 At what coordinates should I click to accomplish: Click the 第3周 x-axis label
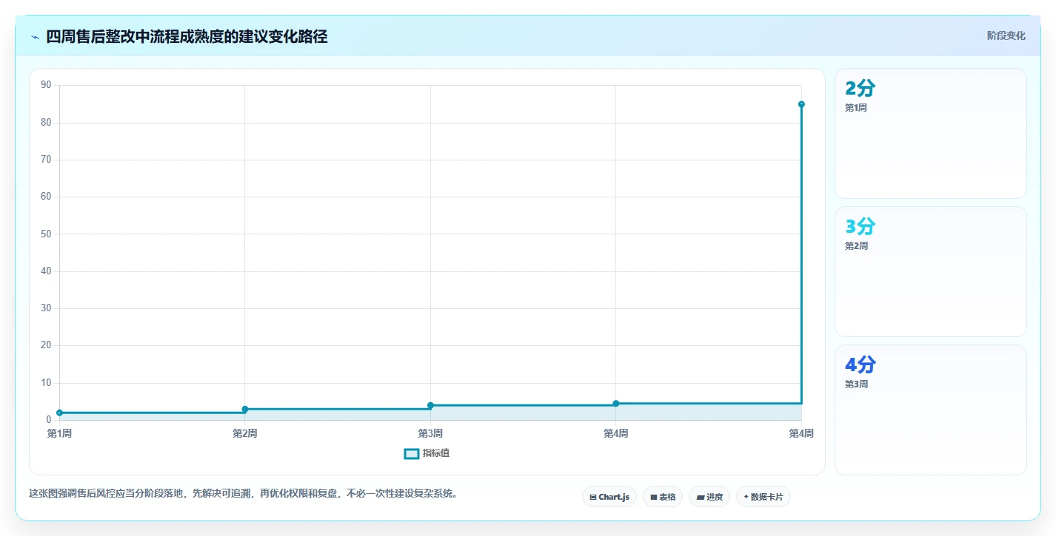coord(430,433)
